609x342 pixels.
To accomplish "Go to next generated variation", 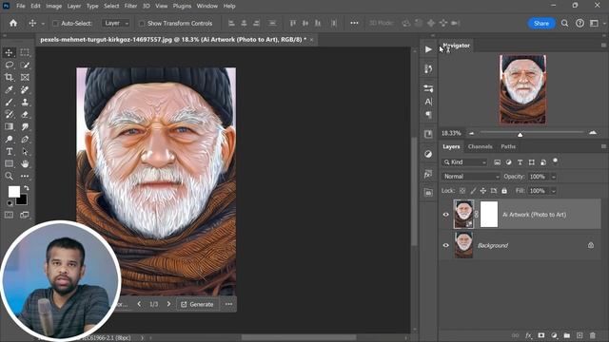I will [x=168, y=304].
